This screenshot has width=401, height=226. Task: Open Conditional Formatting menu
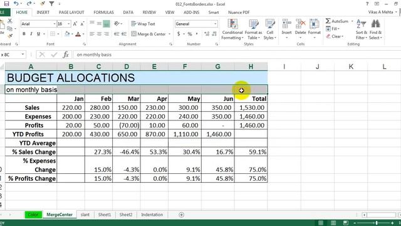click(232, 30)
